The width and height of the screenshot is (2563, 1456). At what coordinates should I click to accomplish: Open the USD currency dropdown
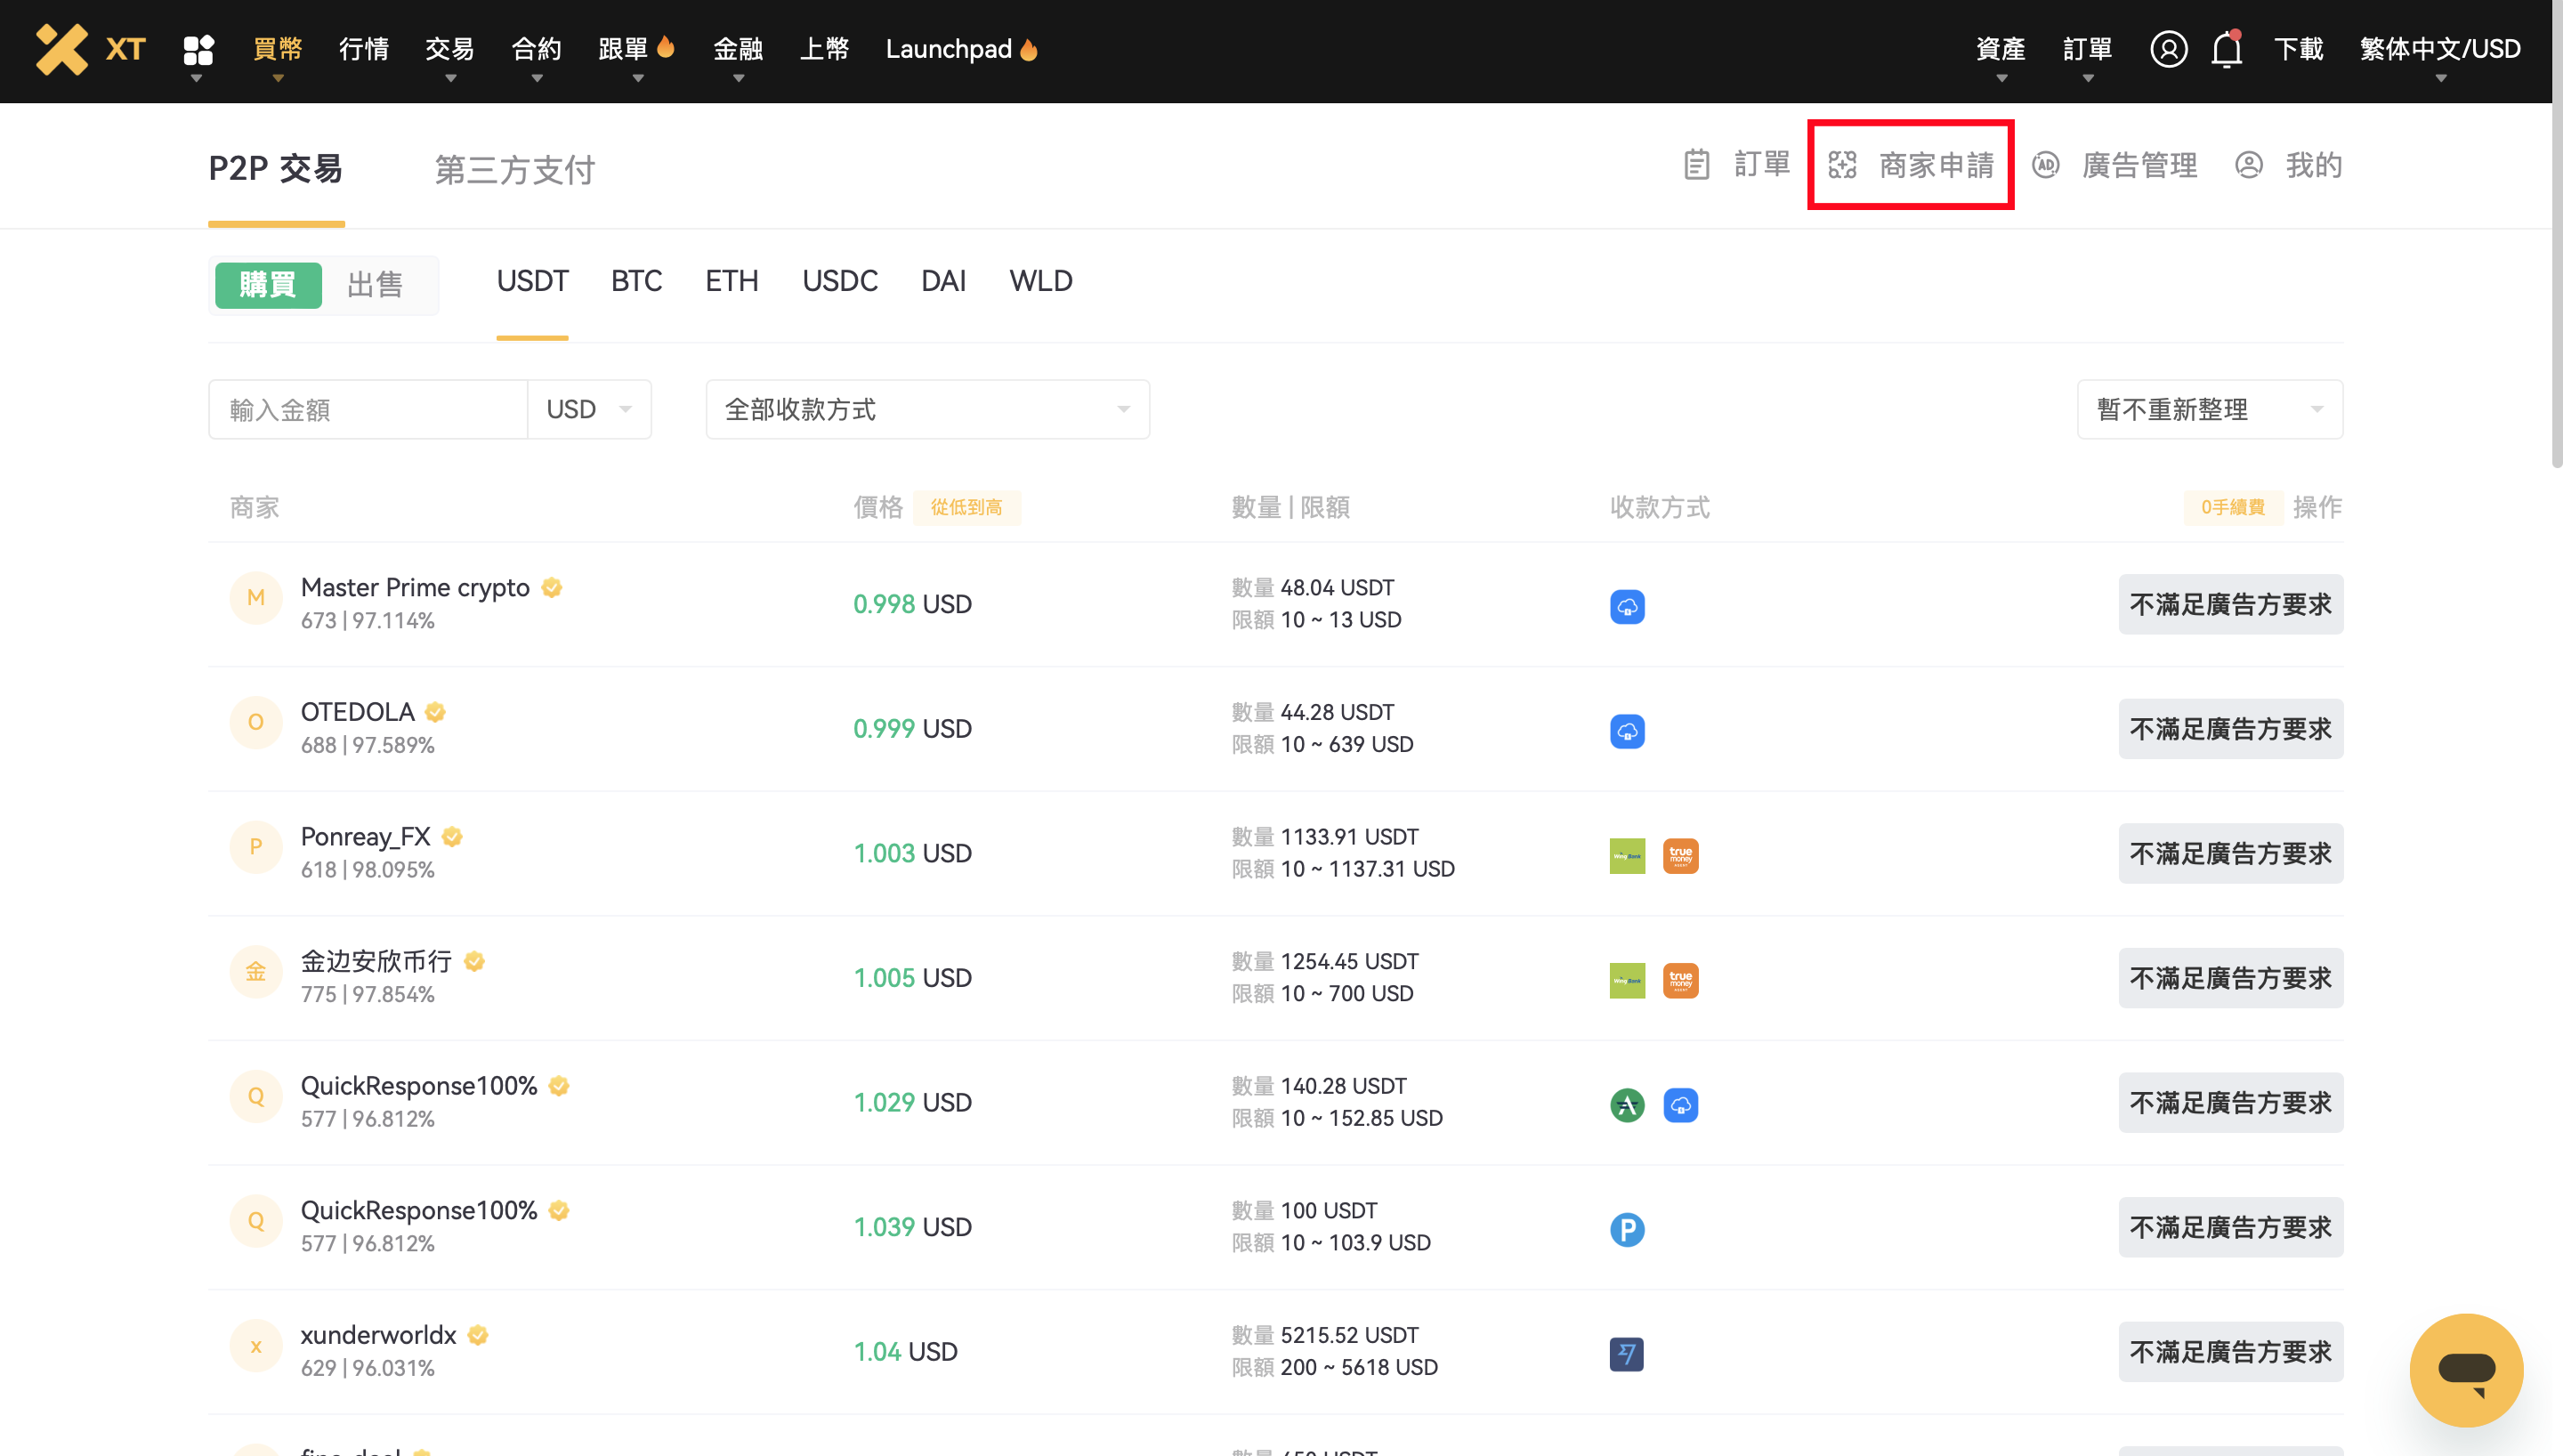589,409
